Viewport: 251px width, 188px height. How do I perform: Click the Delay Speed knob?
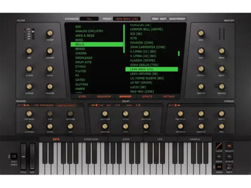125,114
